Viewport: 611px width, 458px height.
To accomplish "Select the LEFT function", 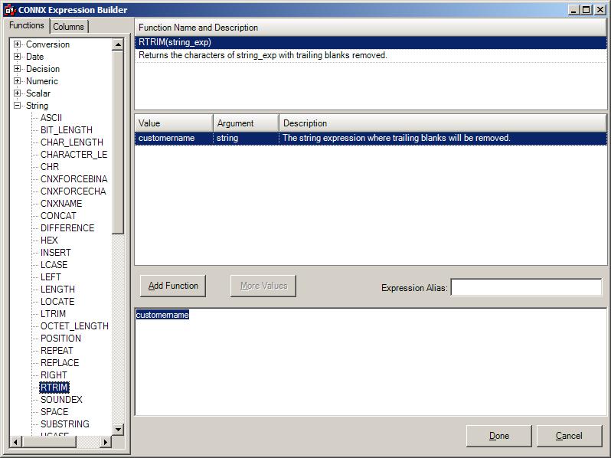I will (x=51, y=276).
